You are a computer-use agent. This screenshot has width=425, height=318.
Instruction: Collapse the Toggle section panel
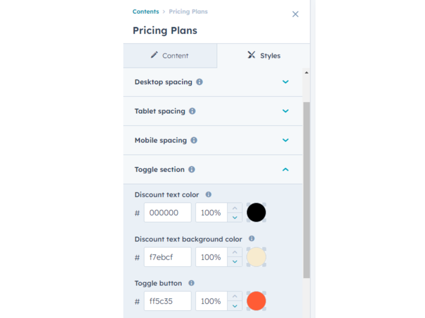(x=285, y=169)
